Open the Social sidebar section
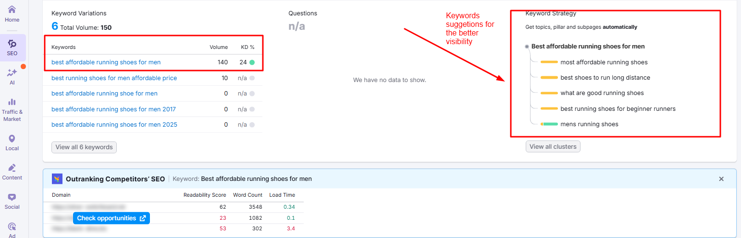The height and width of the screenshot is (238, 741). click(12, 201)
